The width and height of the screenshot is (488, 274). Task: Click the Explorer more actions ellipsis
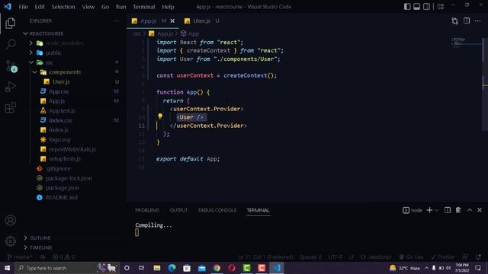pos(116,21)
